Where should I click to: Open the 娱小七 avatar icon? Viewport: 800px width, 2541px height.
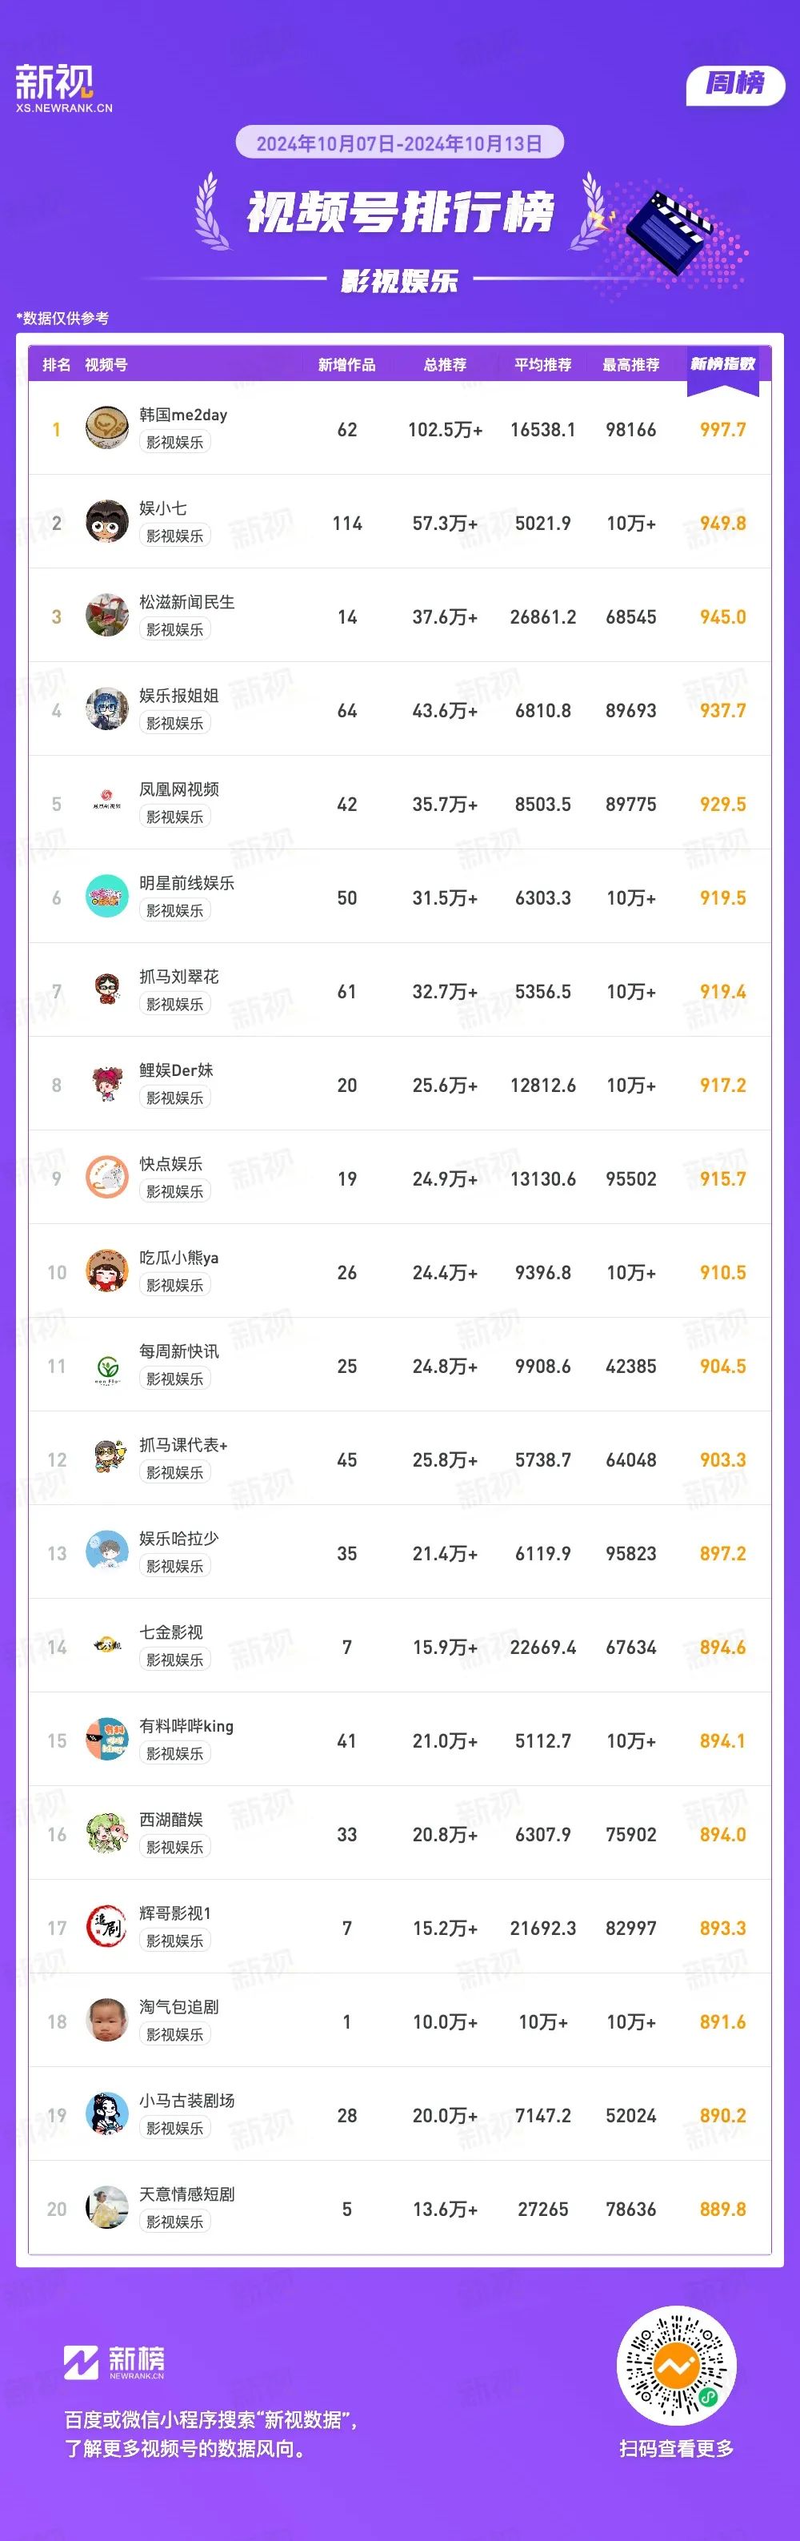tap(106, 522)
